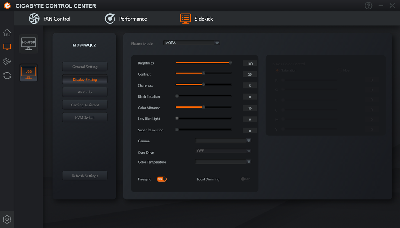The height and width of the screenshot is (228, 400).
Task: Click the Brightness slider handle
Action: point(230,63)
